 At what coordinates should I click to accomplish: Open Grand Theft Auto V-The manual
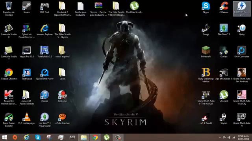tap(206, 98)
